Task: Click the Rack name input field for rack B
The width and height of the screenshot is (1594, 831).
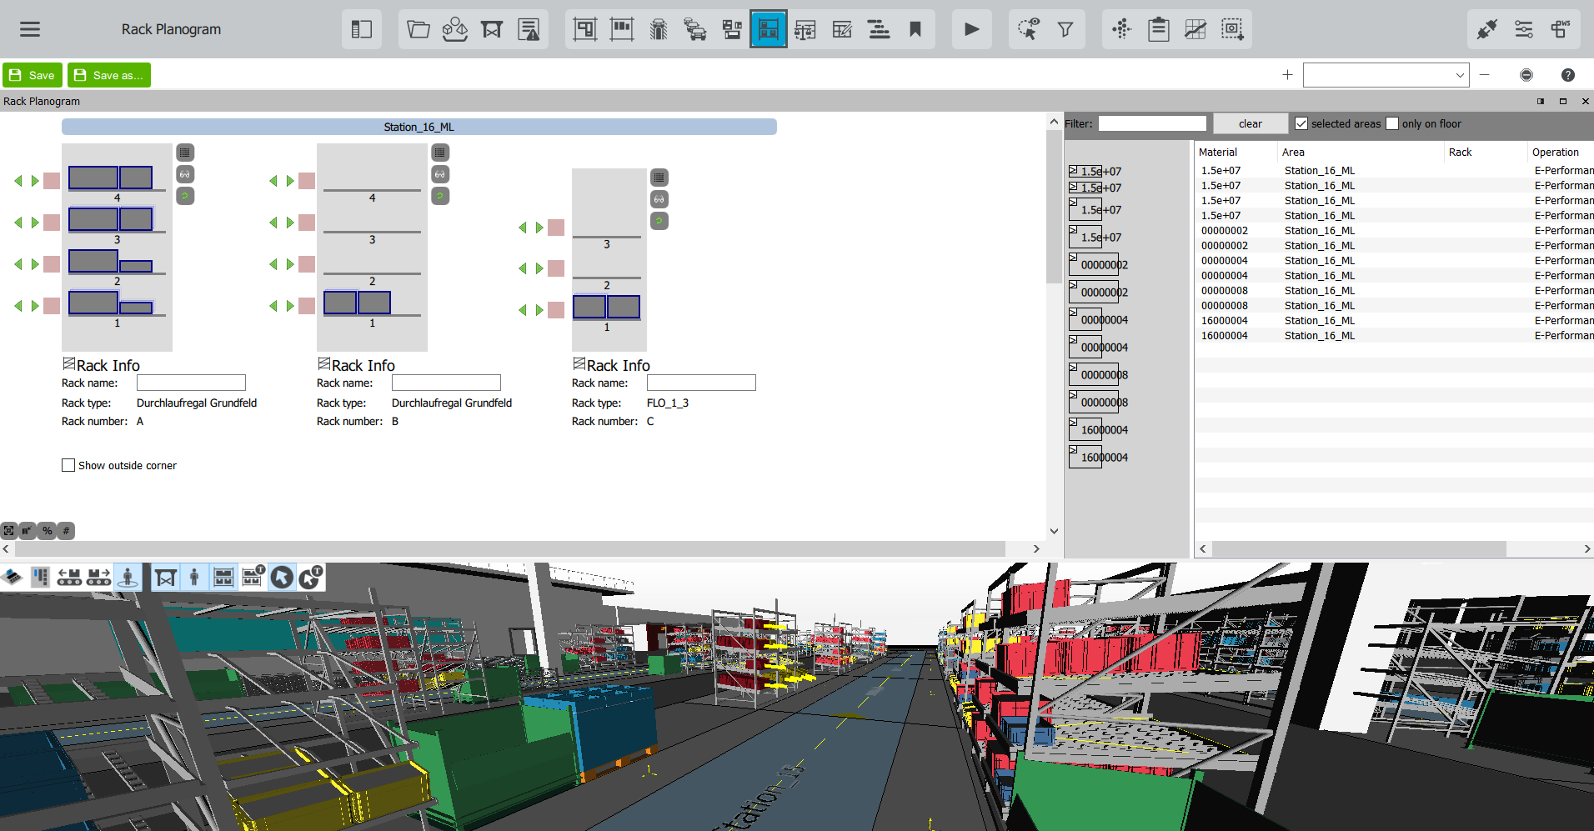Action: tap(446, 383)
